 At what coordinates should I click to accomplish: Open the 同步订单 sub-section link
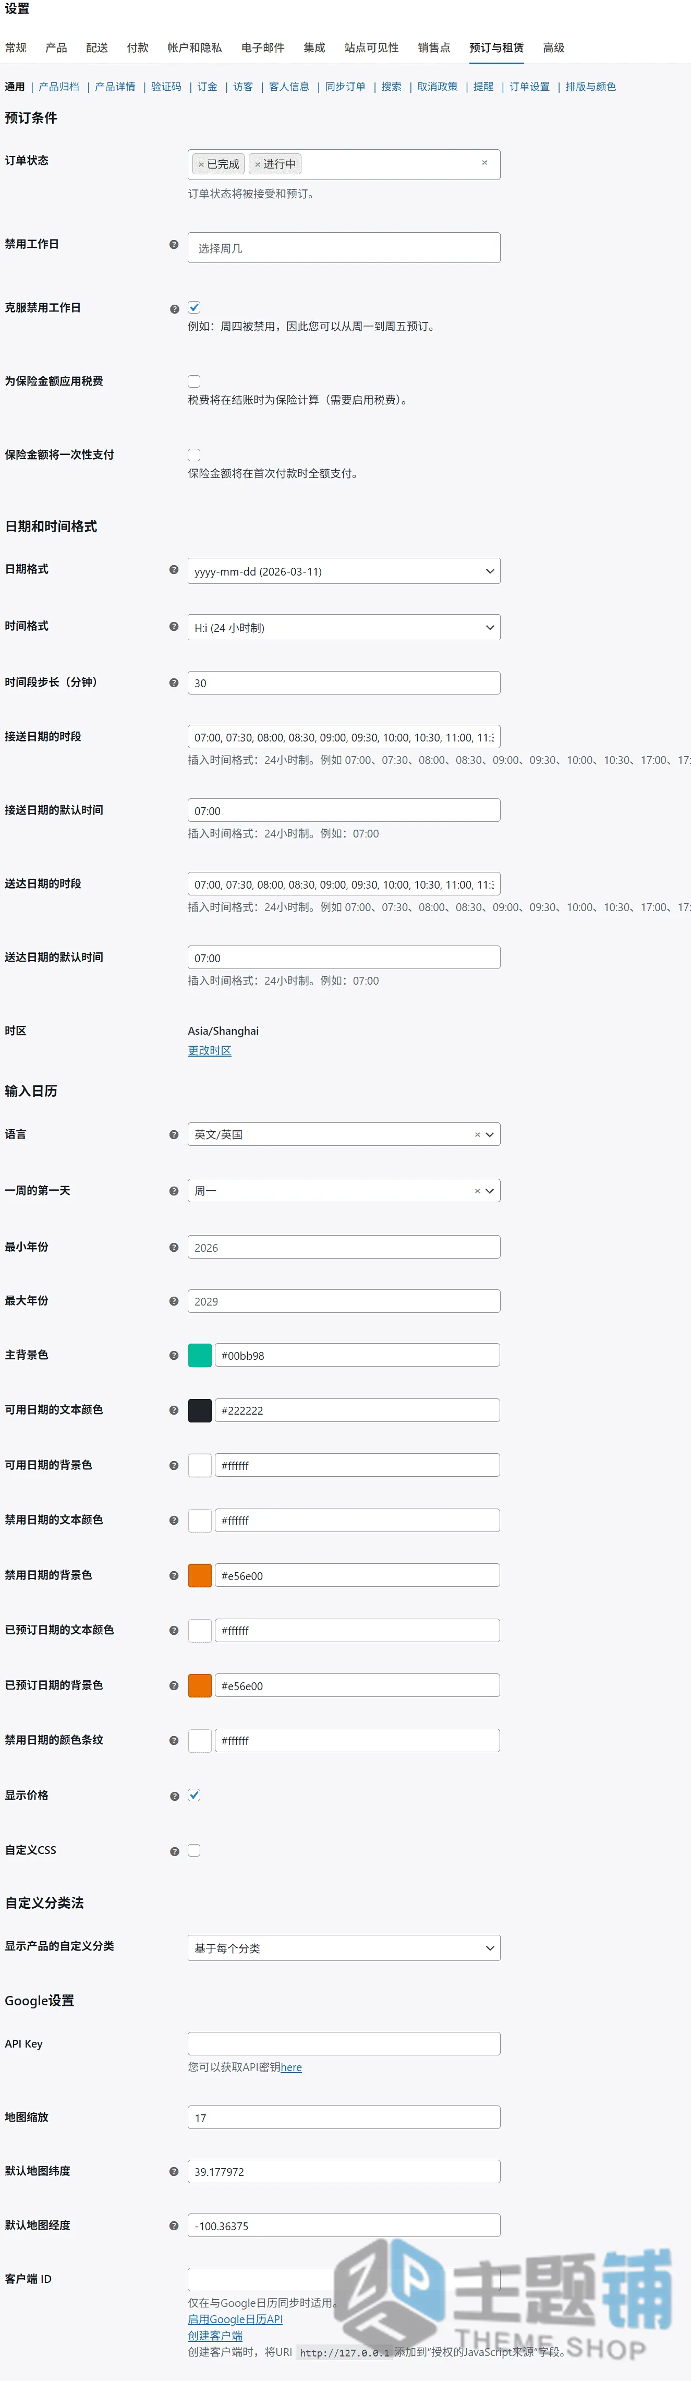pyautogui.click(x=345, y=87)
